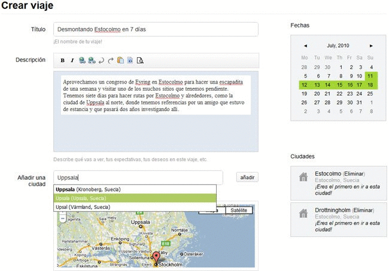Select July 25 in calendar
The height and width of the screenshot is (271, 389).
[370, 94]
